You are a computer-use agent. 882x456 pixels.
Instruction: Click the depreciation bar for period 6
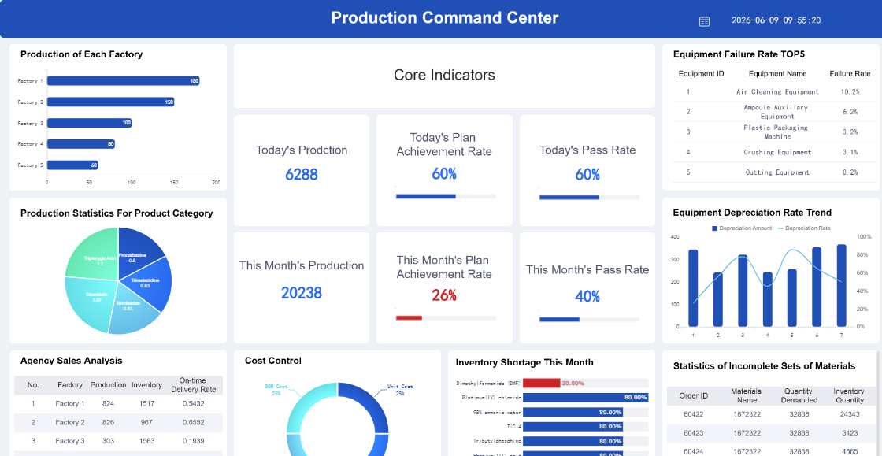[817, 287]
